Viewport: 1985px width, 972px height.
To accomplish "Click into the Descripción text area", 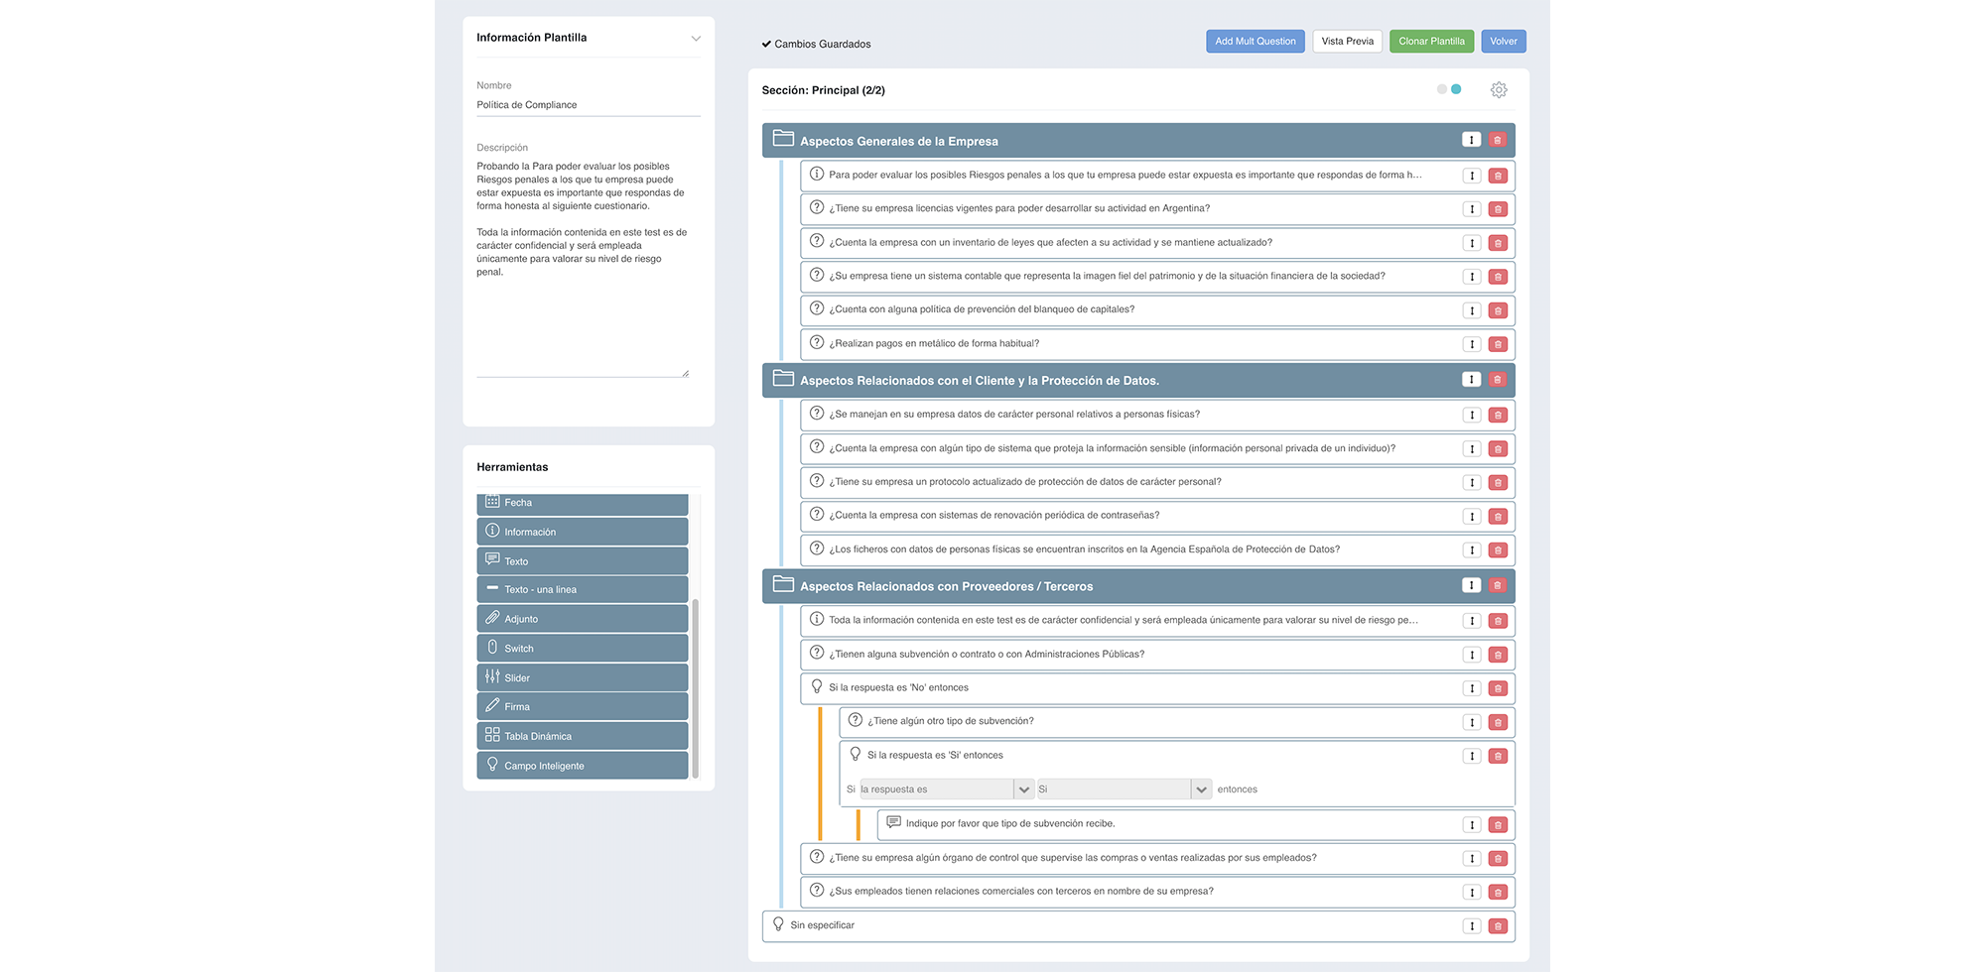I will 583,268.
